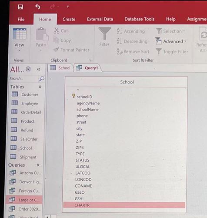Switch to the Create ribbon tab
This screenshot has height=218, width=207.
coord(69,19)
